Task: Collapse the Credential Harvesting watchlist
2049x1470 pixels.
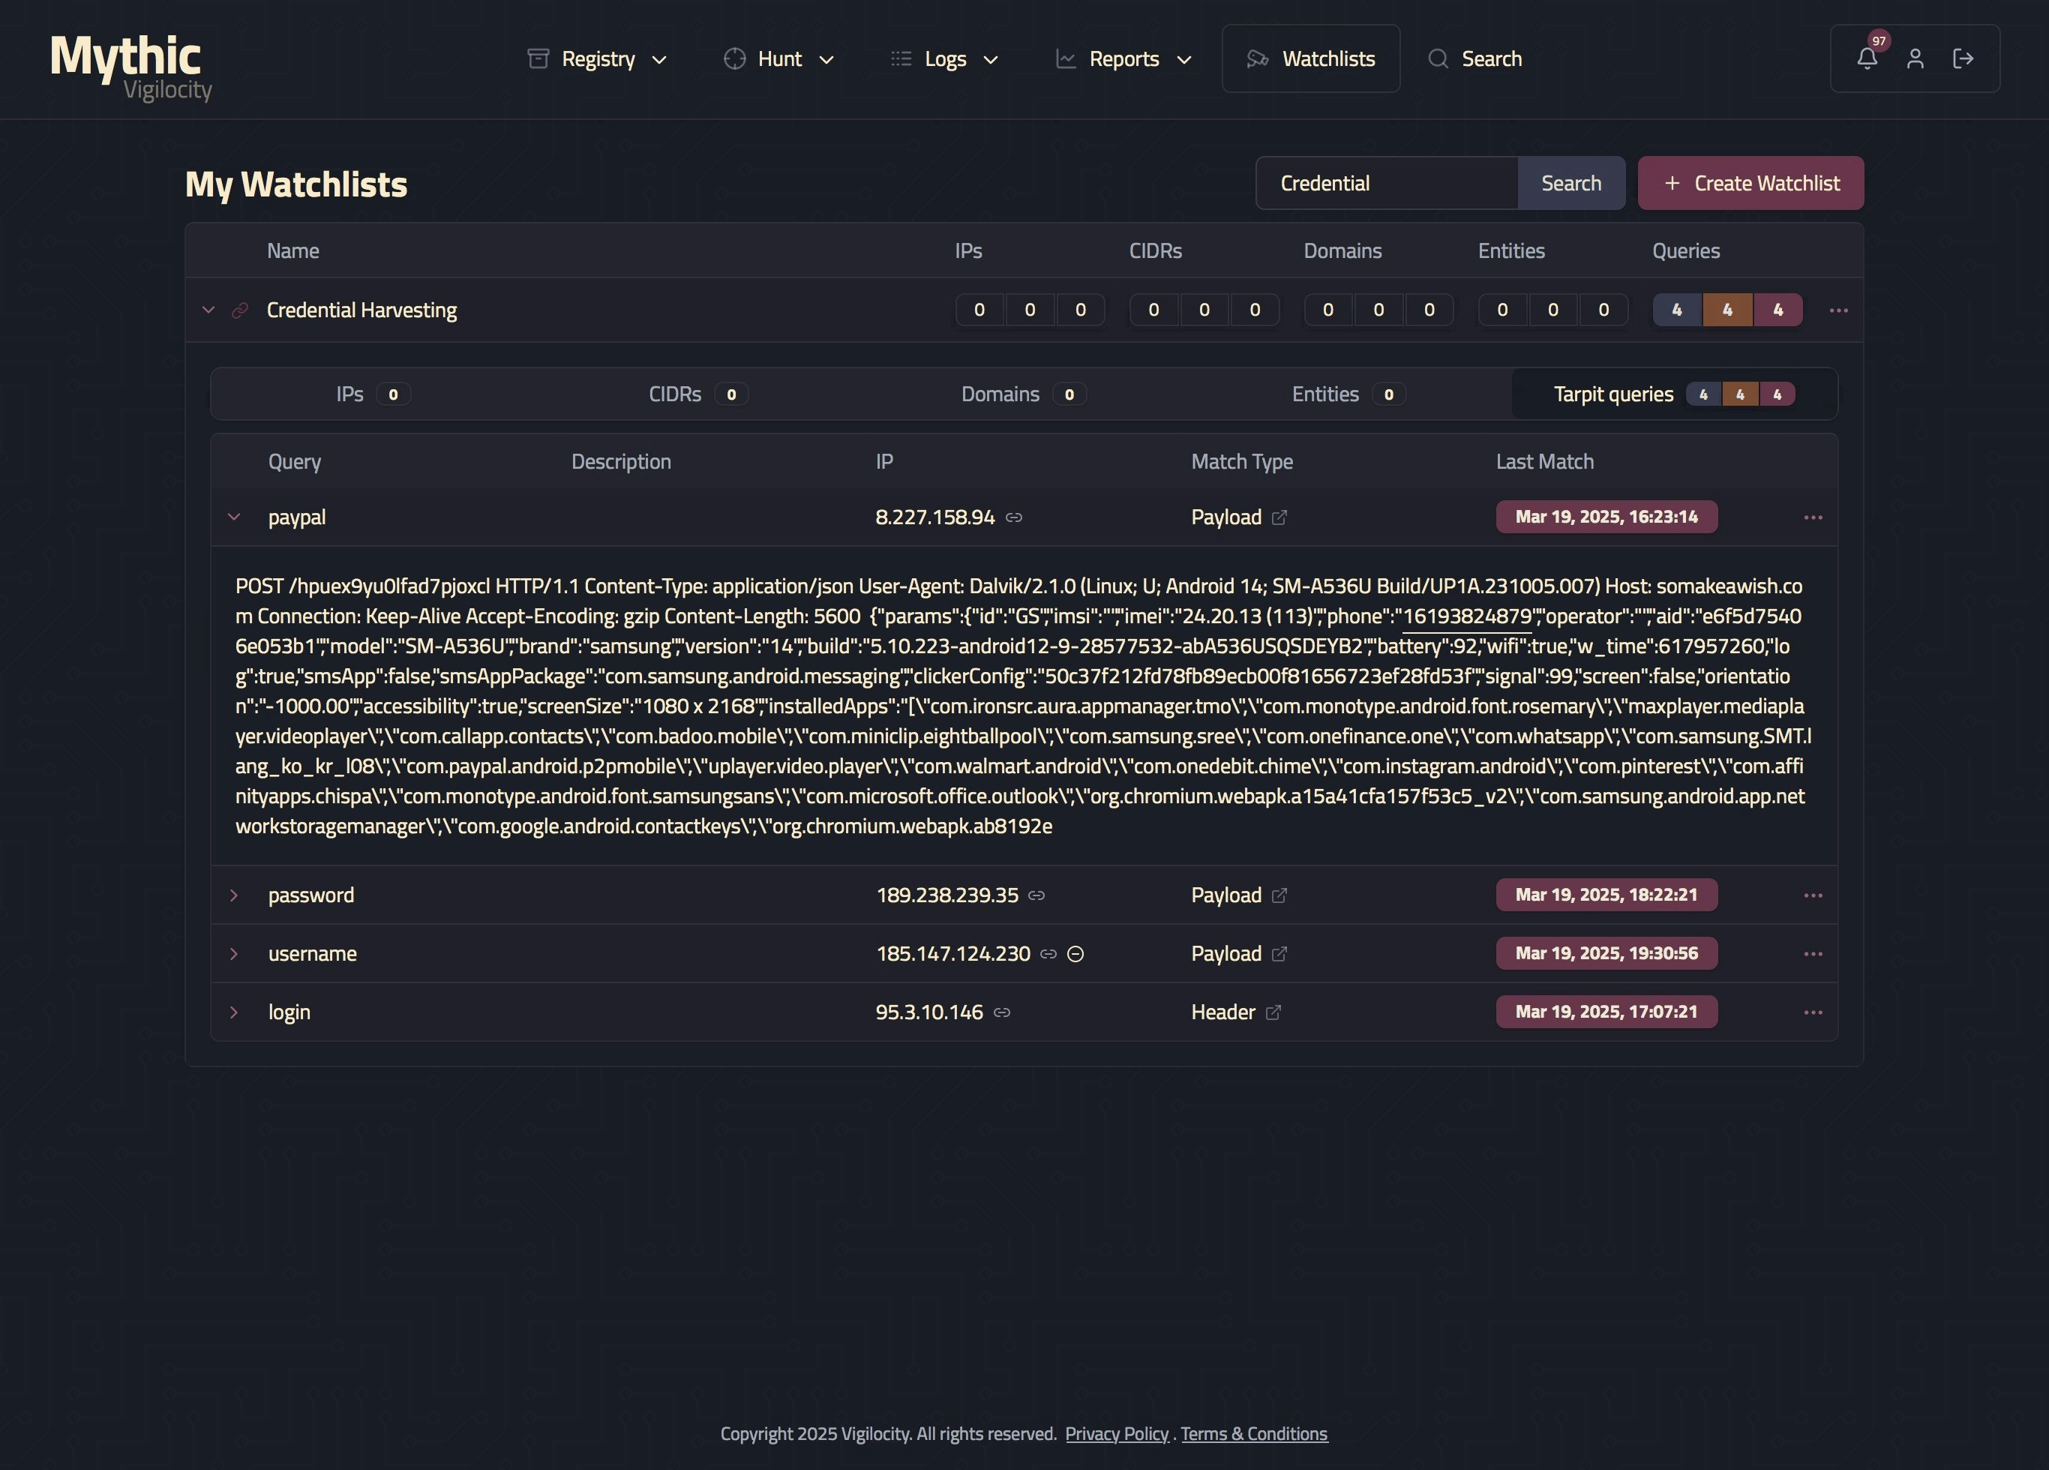Action: click(208, 310)
